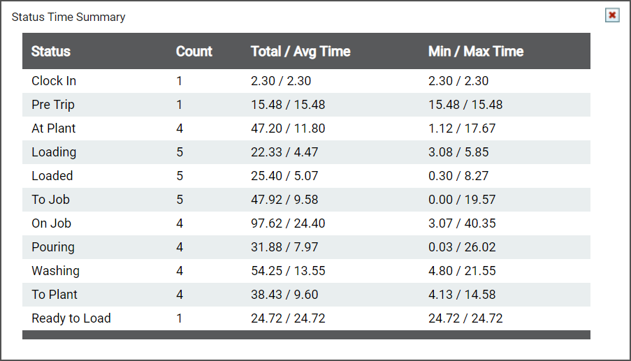Click the Status Time Summary title
The image size is (631, 361).
tap(68, 17)
